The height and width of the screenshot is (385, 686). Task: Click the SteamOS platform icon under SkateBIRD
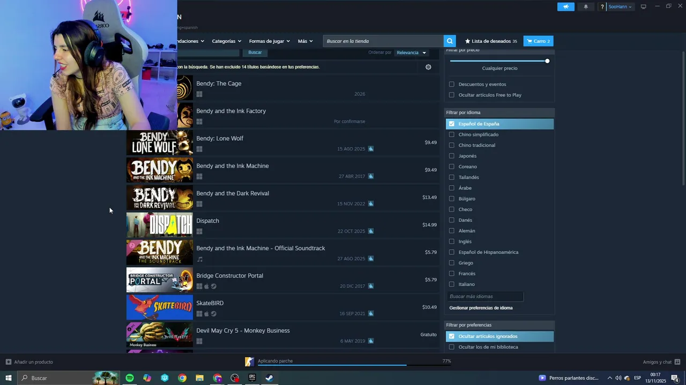pyautogui.click(x=213, y=314)
